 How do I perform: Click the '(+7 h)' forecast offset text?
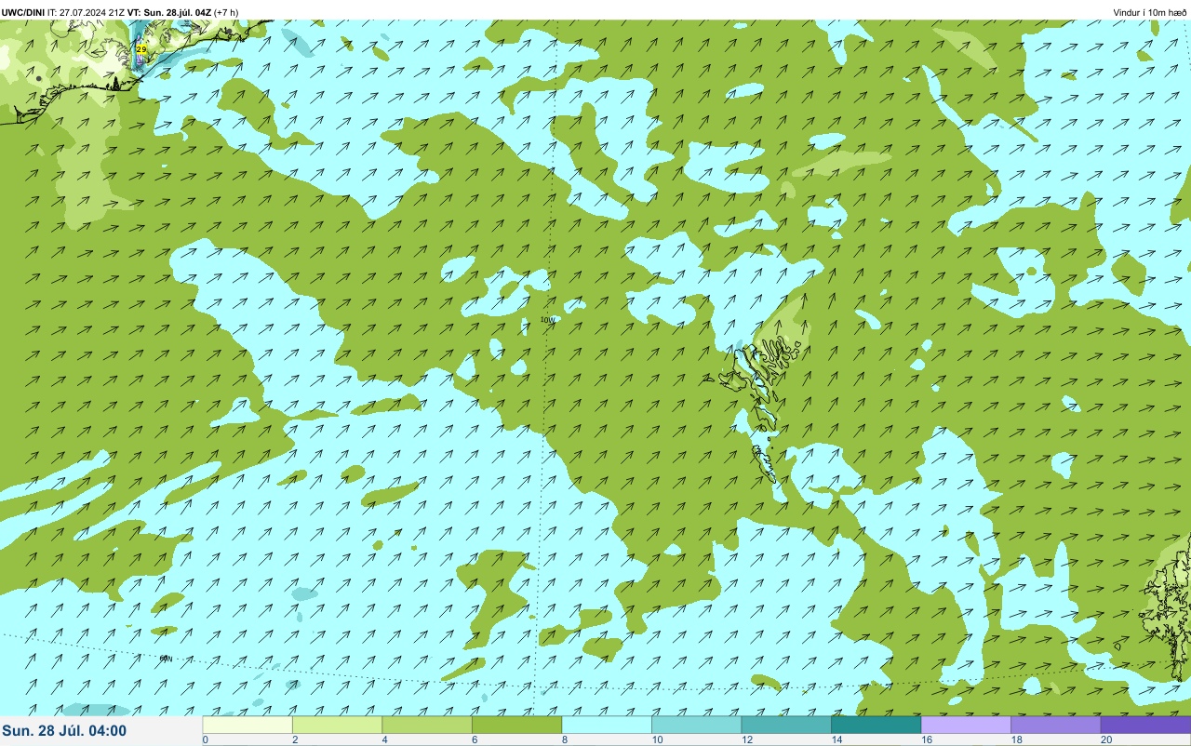[x=226, y=12]
